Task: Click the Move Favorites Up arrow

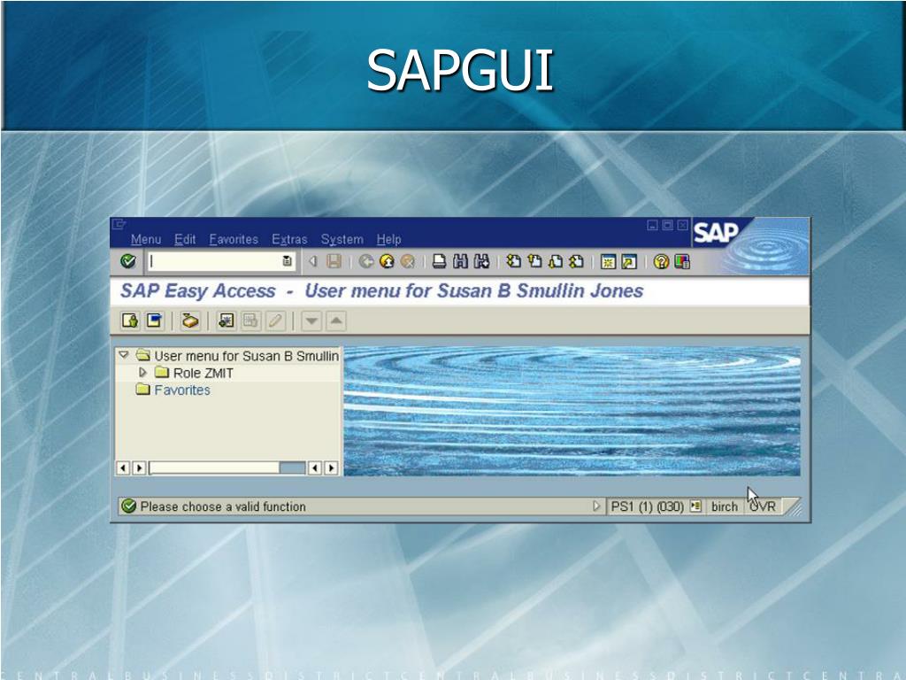Action: tap(336, 321)
